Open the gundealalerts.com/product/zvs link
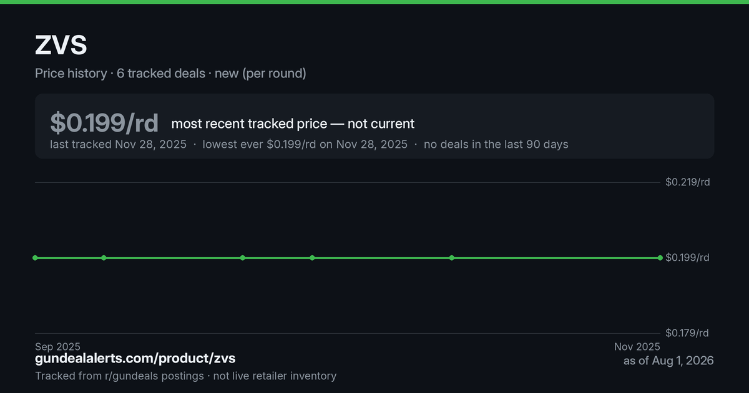 (x=135, y=359)
